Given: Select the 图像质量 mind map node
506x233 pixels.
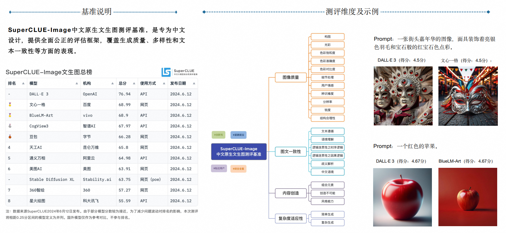Looking at the screenshot, I should (x=291, y=78).
